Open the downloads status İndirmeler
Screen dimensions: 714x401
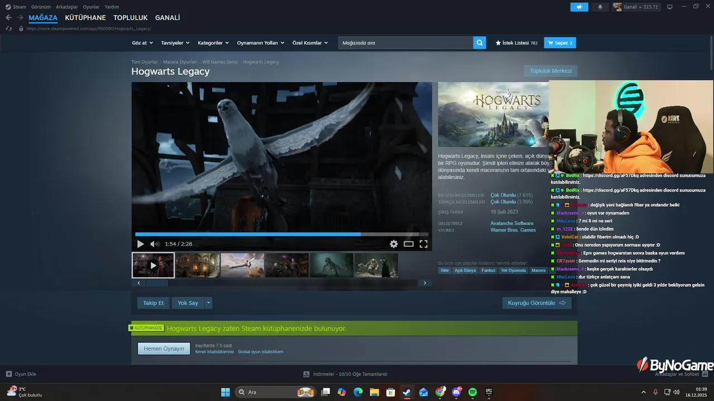click(345, 374)
